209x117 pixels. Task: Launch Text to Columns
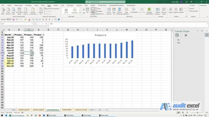109,11
